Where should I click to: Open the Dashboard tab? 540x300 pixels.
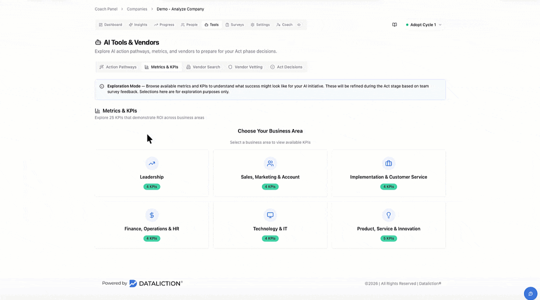pyautogui.click(x=110, y=24)
